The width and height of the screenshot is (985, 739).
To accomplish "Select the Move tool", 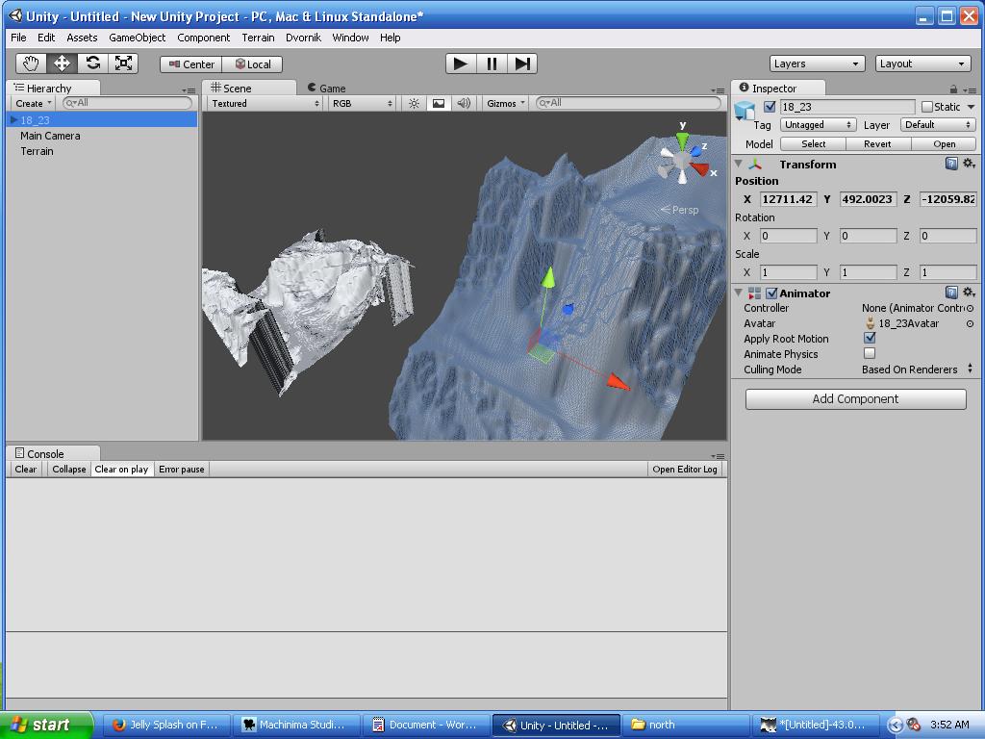I will click(x=62, y=63).
